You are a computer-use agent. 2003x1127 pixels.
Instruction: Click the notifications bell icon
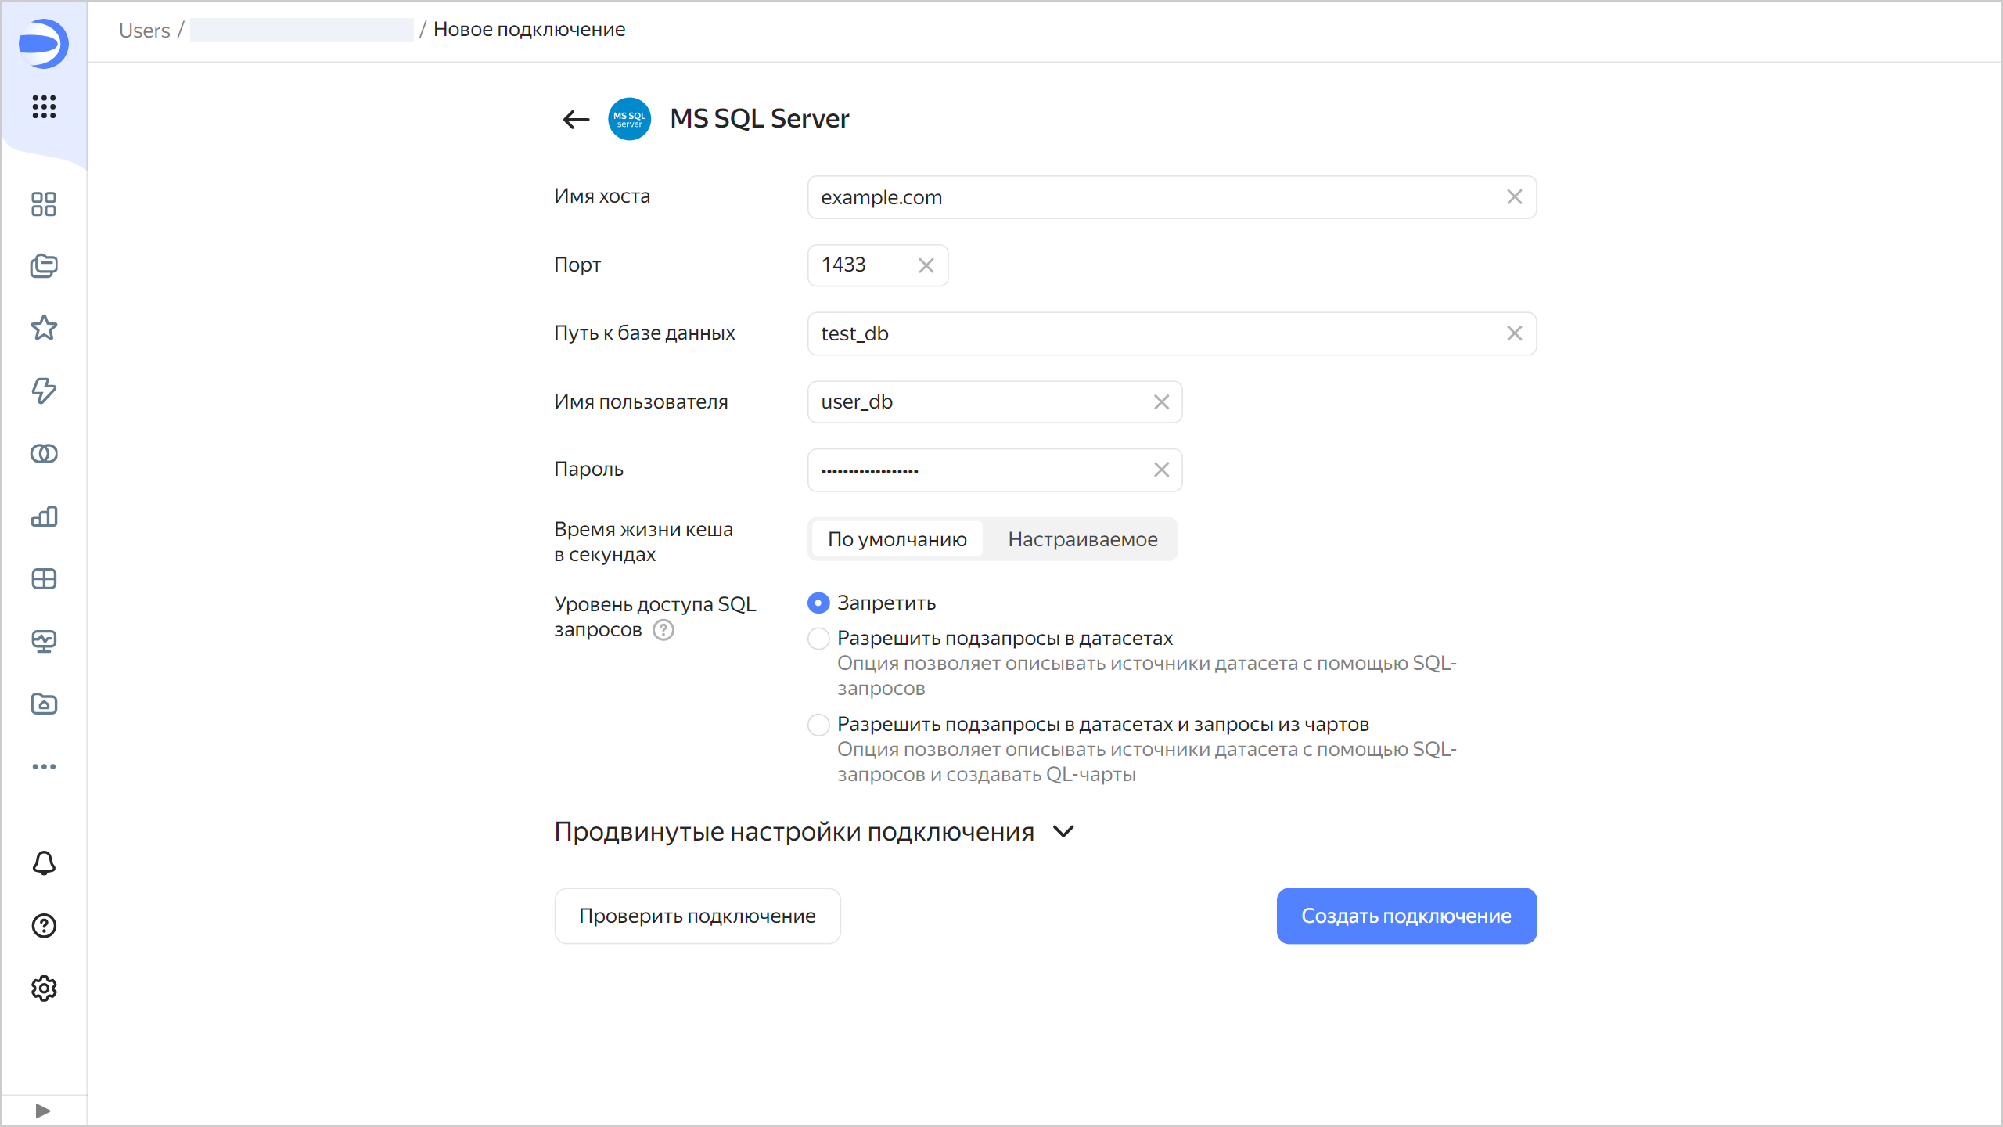point(44,862)
